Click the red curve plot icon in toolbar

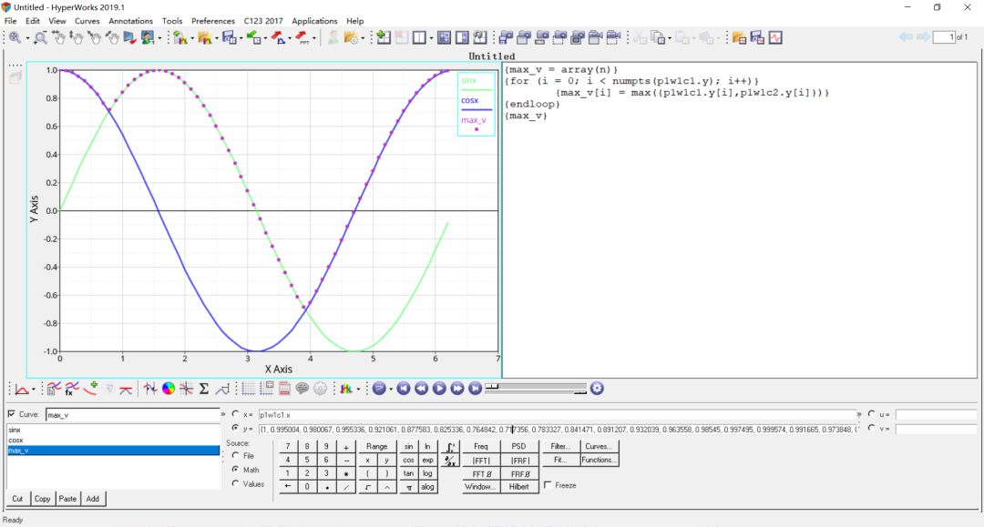[775, 37]
